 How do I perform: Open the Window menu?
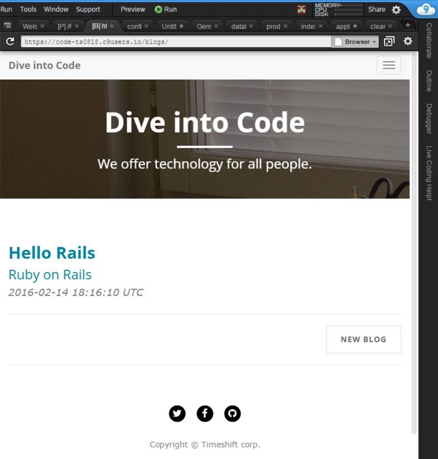56,9
